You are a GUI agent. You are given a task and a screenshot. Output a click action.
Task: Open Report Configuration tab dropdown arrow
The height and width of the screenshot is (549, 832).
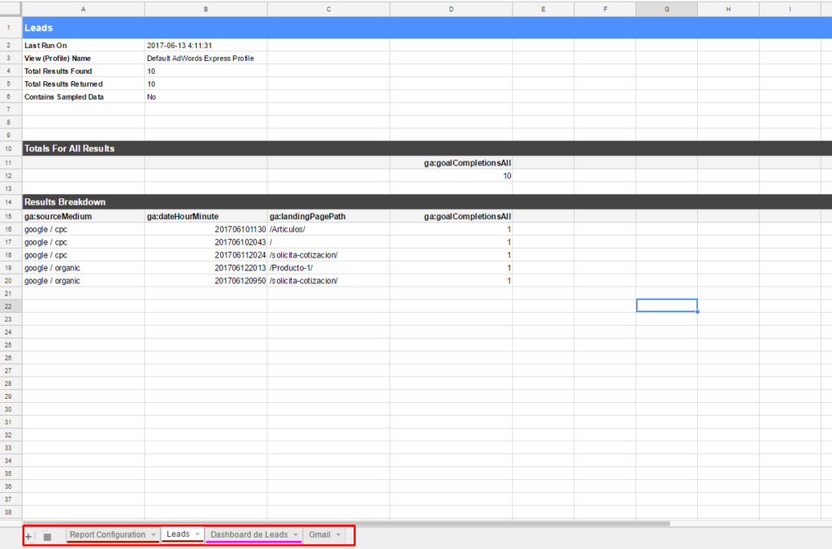tap(154, 534)
